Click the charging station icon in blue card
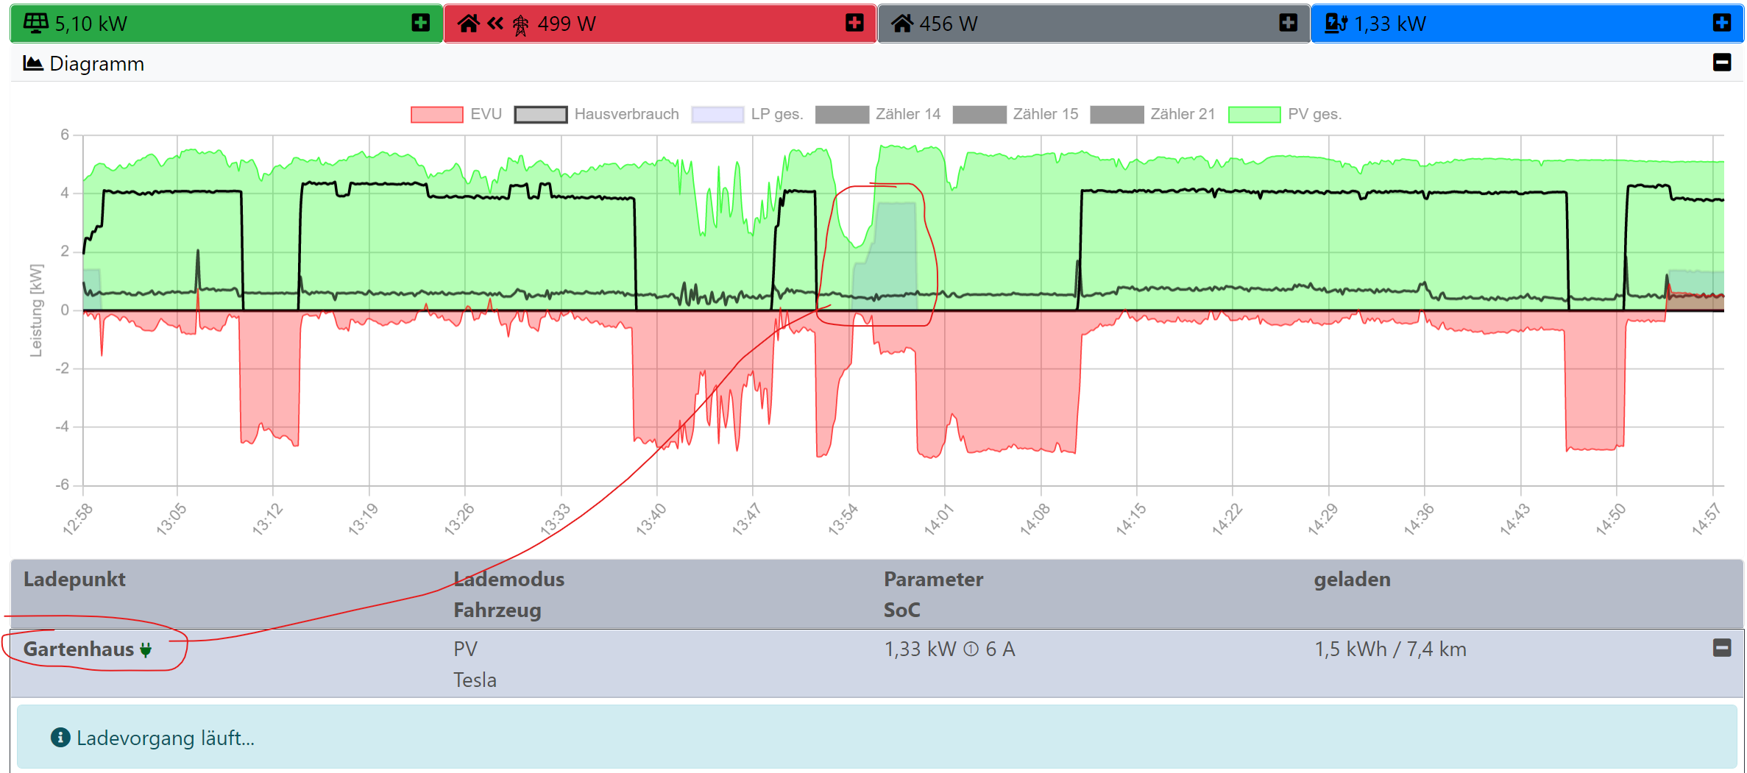 coord(1335,24)
